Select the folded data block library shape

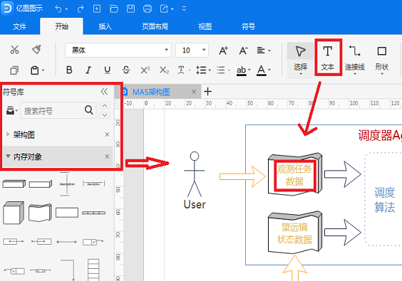point(40,213)
